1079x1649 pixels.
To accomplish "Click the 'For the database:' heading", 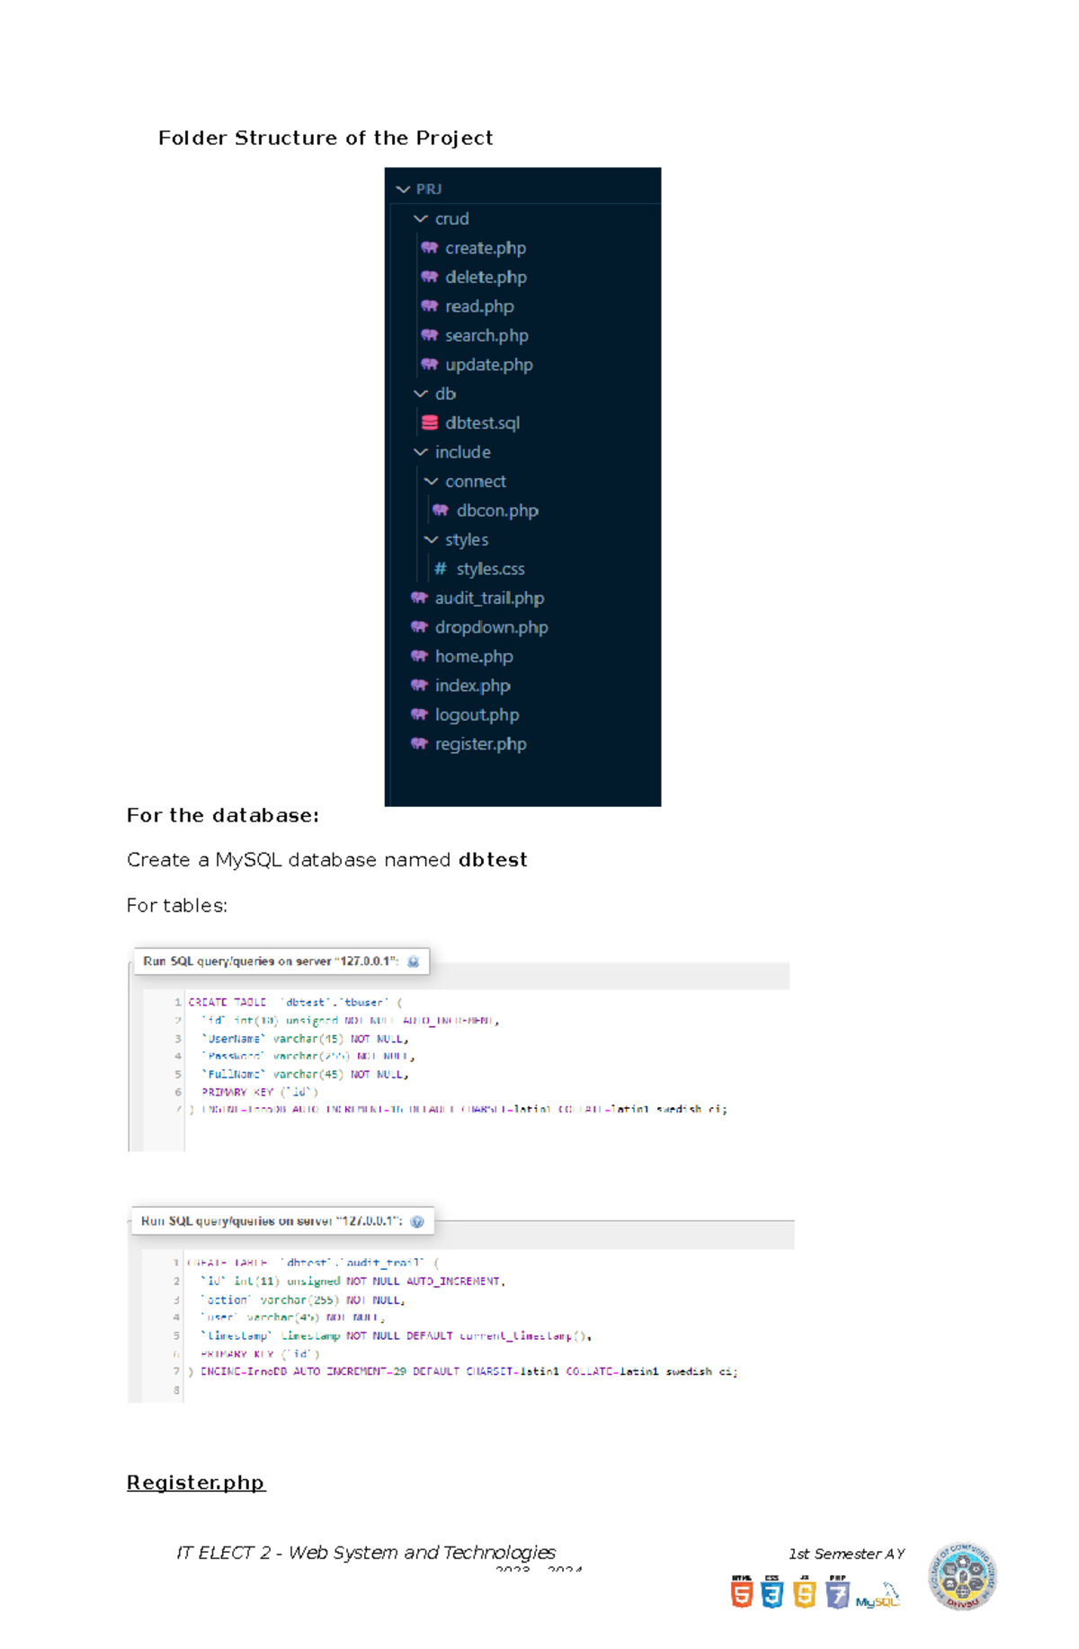I will point(223,815).
